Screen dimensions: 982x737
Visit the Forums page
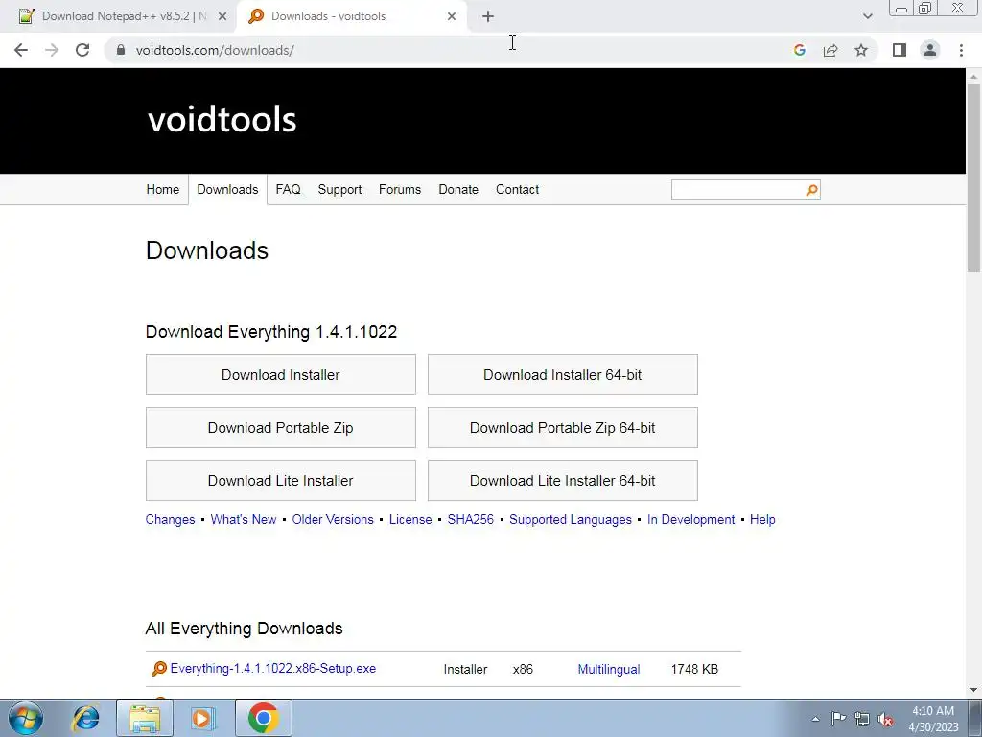coord(400,189)
